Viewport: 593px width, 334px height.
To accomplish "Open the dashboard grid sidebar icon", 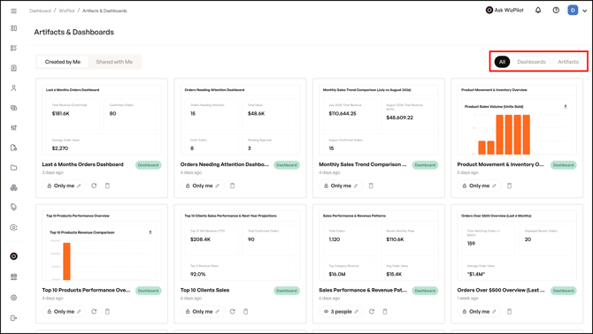I will 13,28.
